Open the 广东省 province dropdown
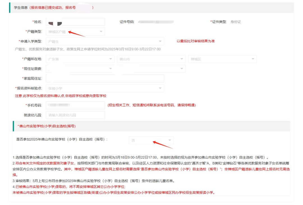Viewport: 303px width, 205px height. click(80, 59)
